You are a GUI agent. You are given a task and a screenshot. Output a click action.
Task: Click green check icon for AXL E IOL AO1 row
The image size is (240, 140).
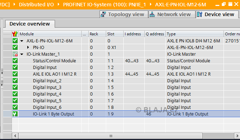(x=15, y=74)
